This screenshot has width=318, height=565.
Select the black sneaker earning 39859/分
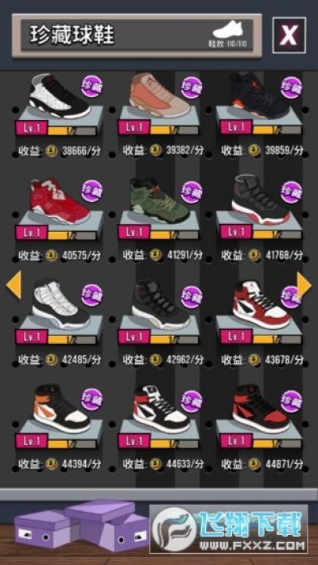(259, 95)
